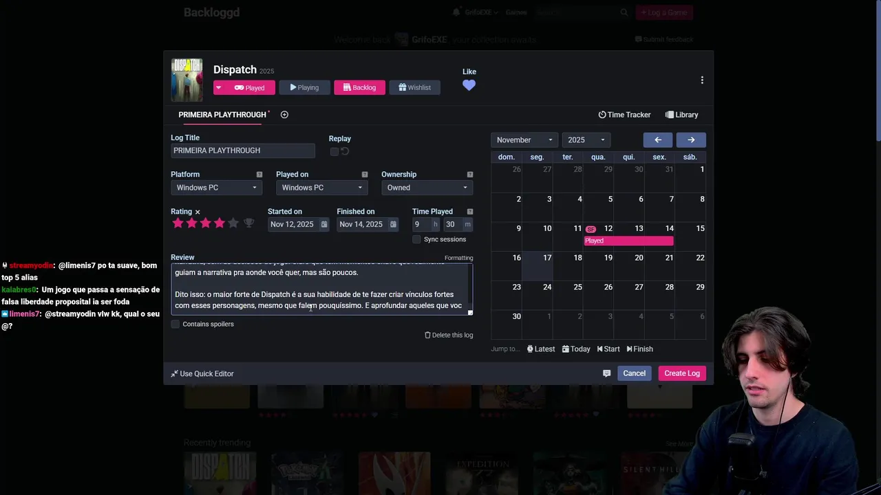Screen dimensions: 881x495
Task: Toggle the Played status button
Action: tap(249, 87)
